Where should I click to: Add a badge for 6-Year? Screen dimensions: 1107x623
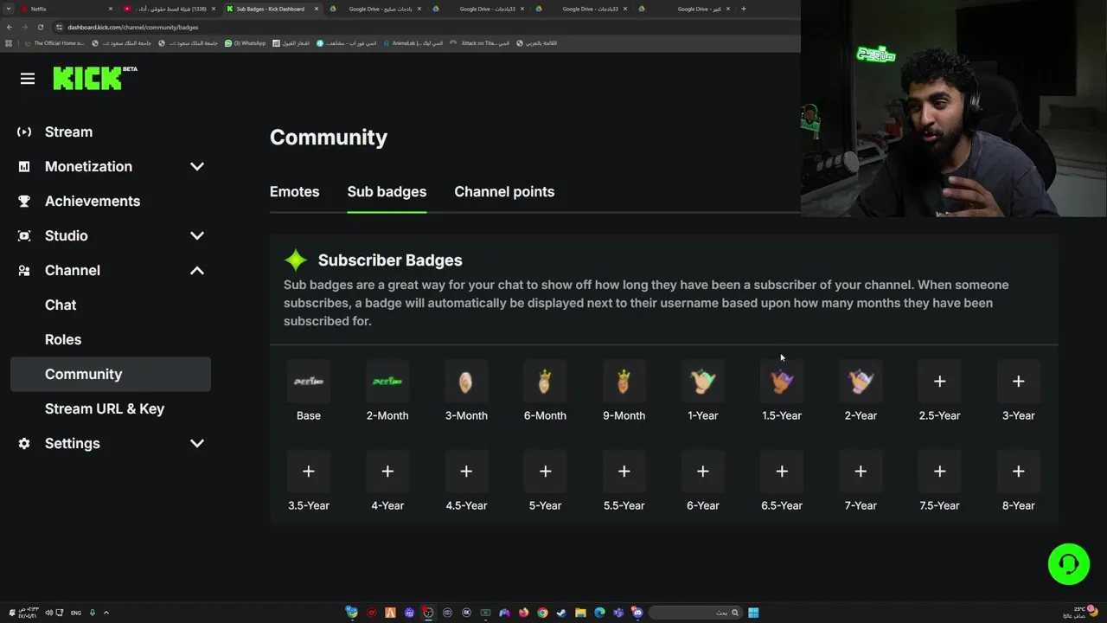click(702, 471)
